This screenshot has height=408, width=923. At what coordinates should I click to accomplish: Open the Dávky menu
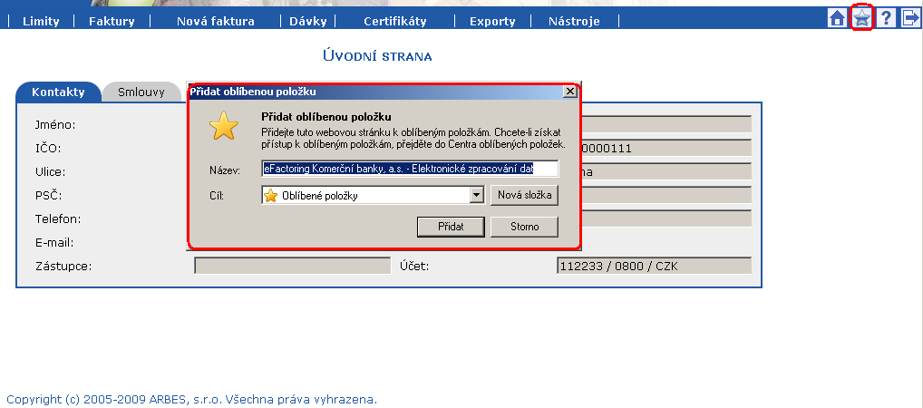(x=308, y=21)
